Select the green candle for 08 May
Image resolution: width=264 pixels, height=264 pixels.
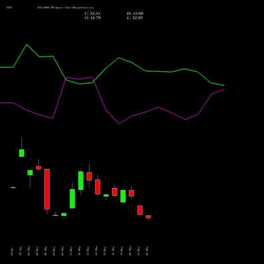click(64, 214)
